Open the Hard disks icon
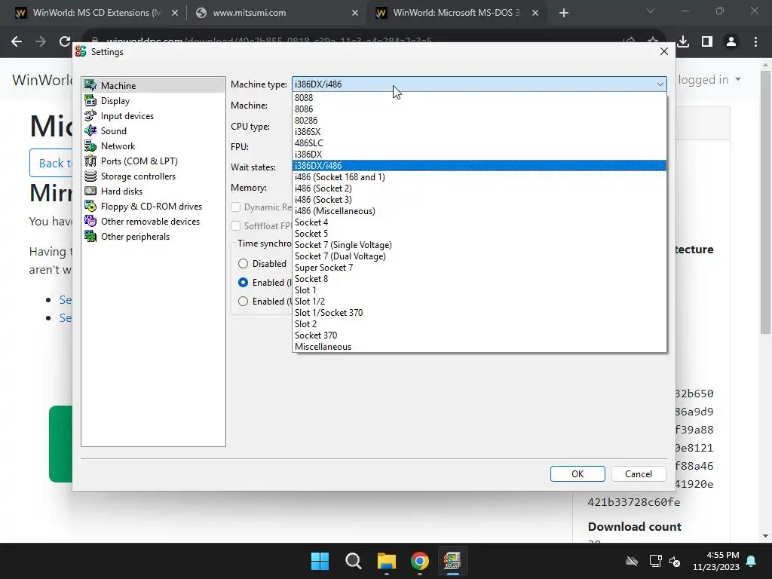The image size is (772, 579). [90, 191]
